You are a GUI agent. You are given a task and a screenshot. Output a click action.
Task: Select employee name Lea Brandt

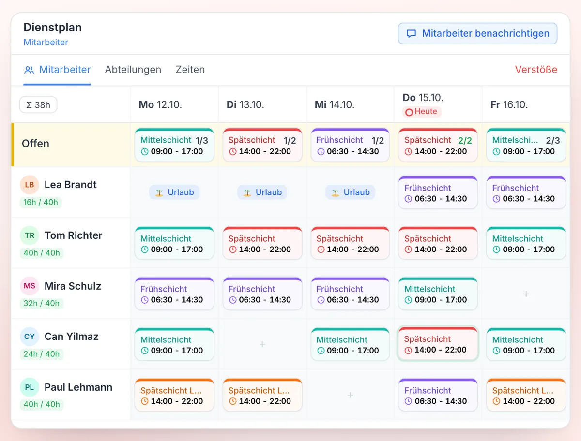coord(71,185)
